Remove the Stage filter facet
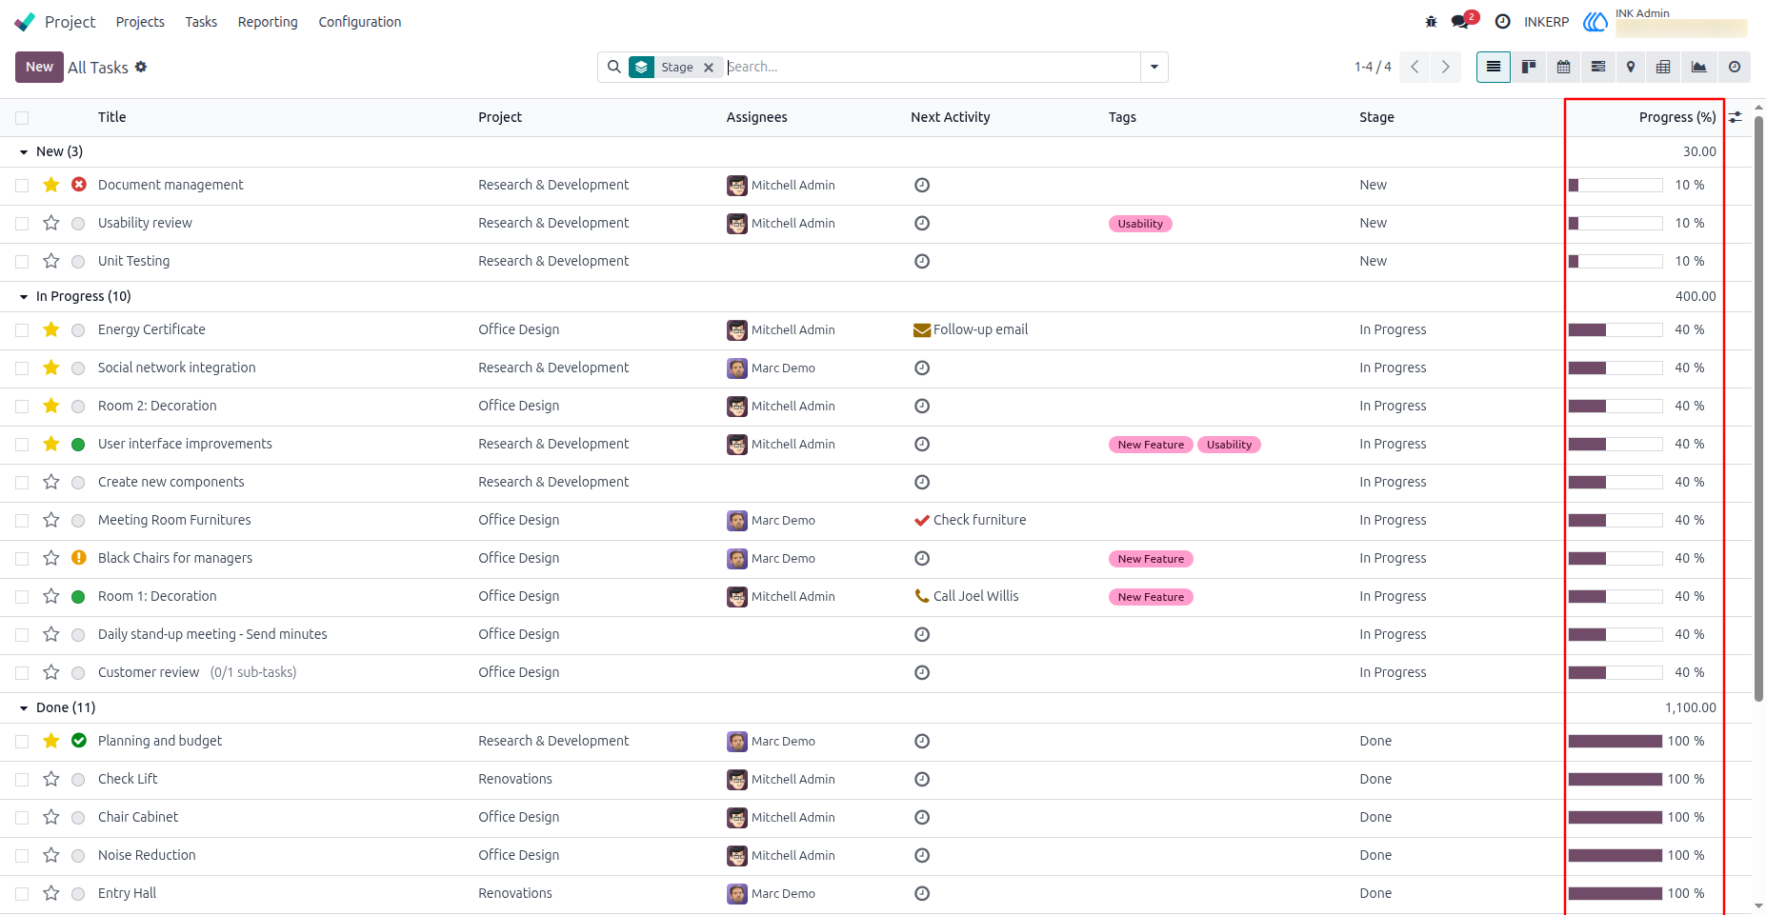Screen dimensions: 1766x915 709,67
